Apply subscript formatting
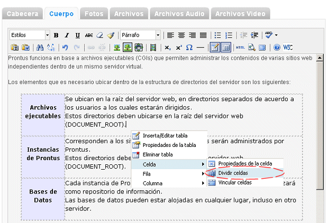This screenshot has width=328, height=223. pyautogui.click(x=168, y=48)
